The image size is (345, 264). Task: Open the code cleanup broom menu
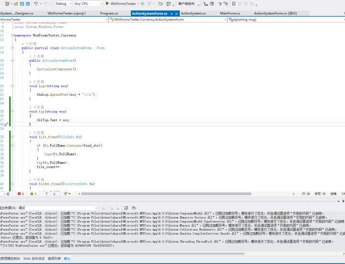(67, 194)
